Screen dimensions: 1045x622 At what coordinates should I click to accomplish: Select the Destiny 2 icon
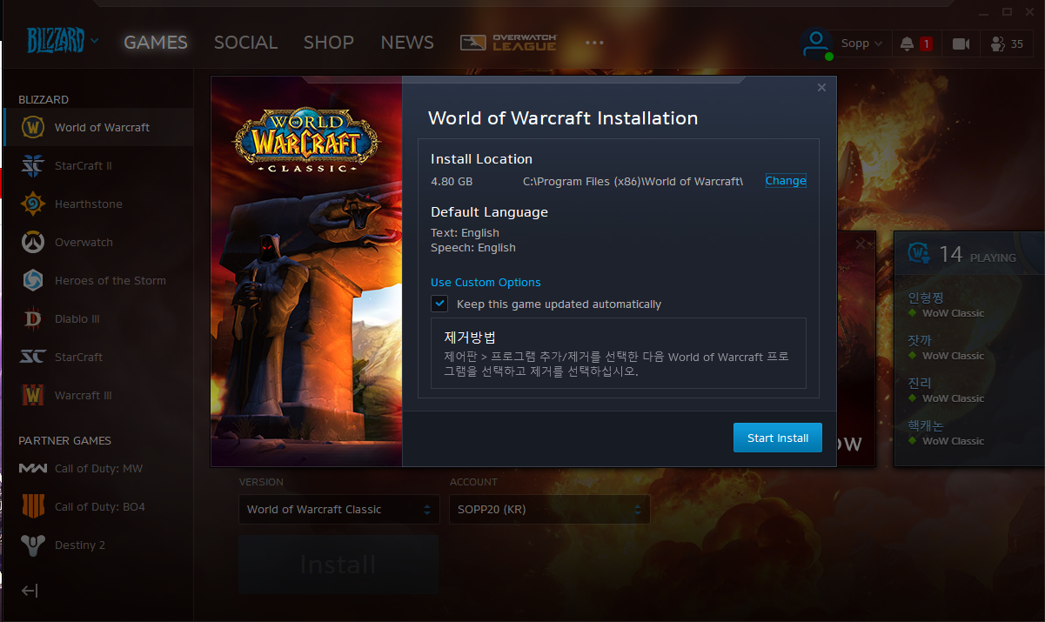(32, 545)
